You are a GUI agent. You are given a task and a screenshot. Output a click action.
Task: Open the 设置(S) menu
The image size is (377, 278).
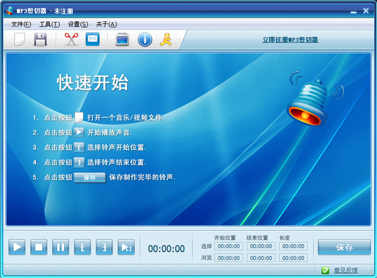click(x=78, y=24)
